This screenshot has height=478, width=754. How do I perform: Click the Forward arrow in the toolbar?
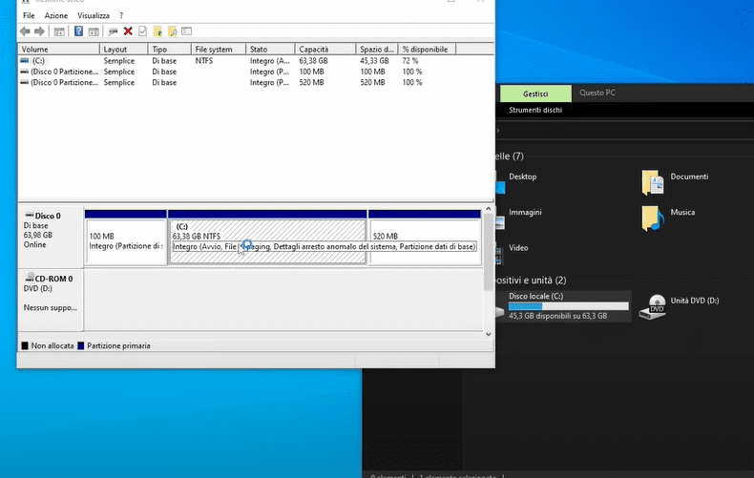pyautogui.click(x=39, y=31)
